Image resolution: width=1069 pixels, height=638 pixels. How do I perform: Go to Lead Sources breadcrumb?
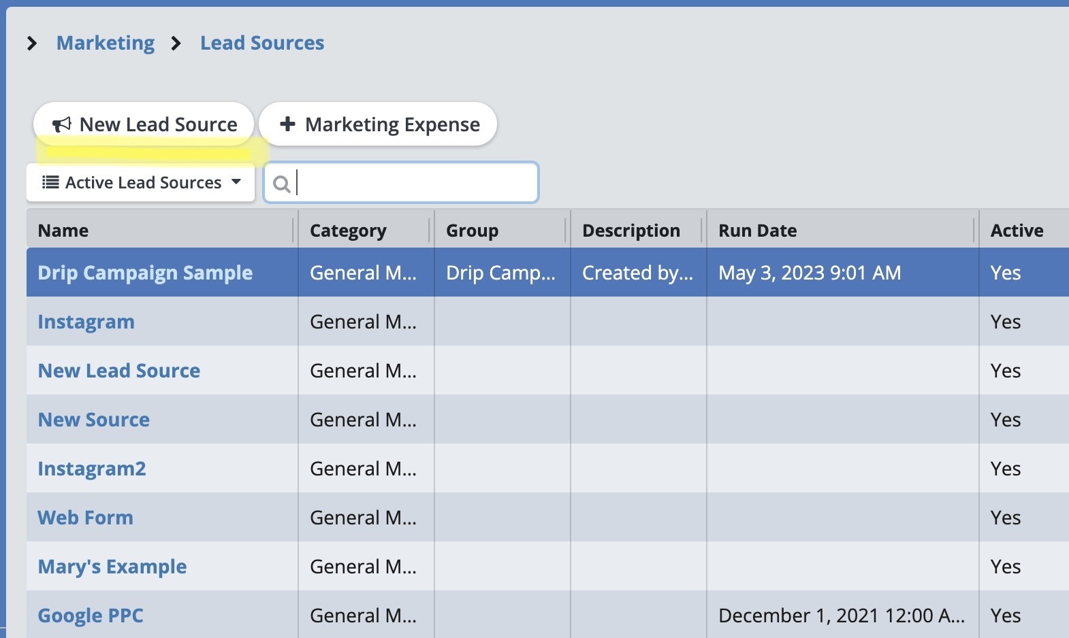point(262,43)
